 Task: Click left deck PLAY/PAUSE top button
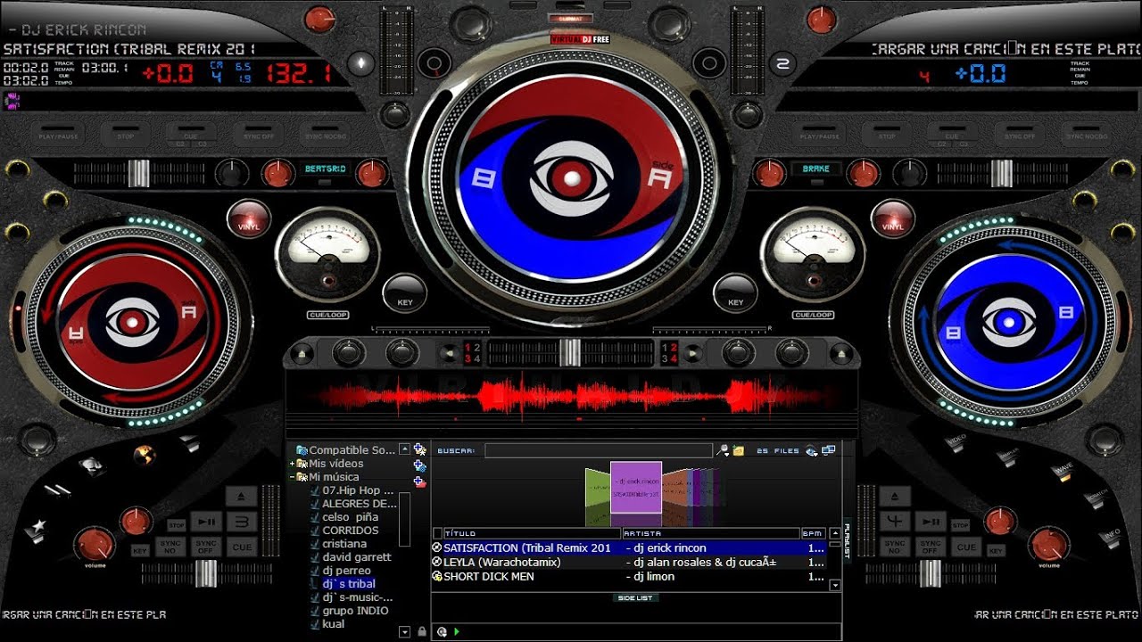(57, 136)
